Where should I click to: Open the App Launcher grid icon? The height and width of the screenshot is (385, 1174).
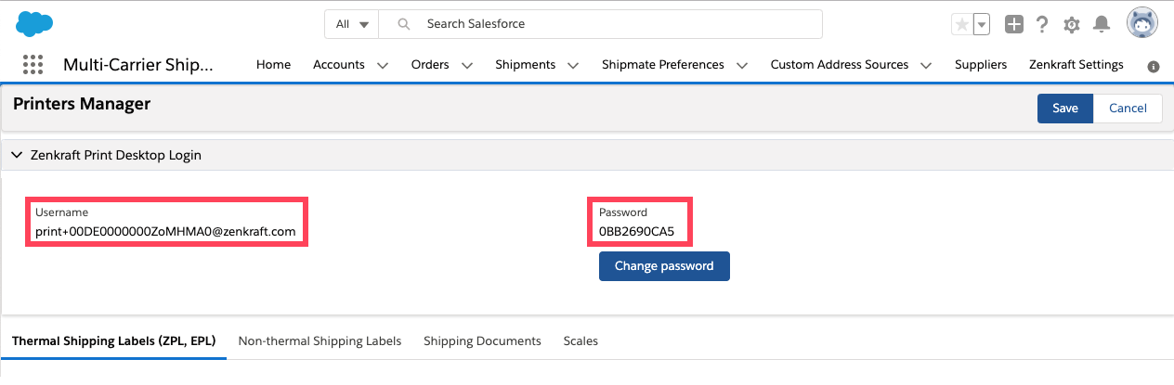pyautogui.click(x=33, y=65)
